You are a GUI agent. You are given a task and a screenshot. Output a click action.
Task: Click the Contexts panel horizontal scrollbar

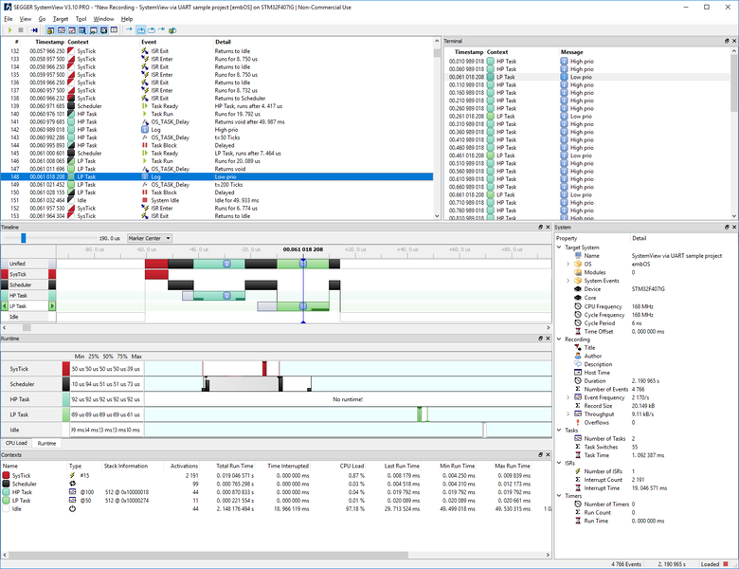pyautogui.click(x=277, y=555)
